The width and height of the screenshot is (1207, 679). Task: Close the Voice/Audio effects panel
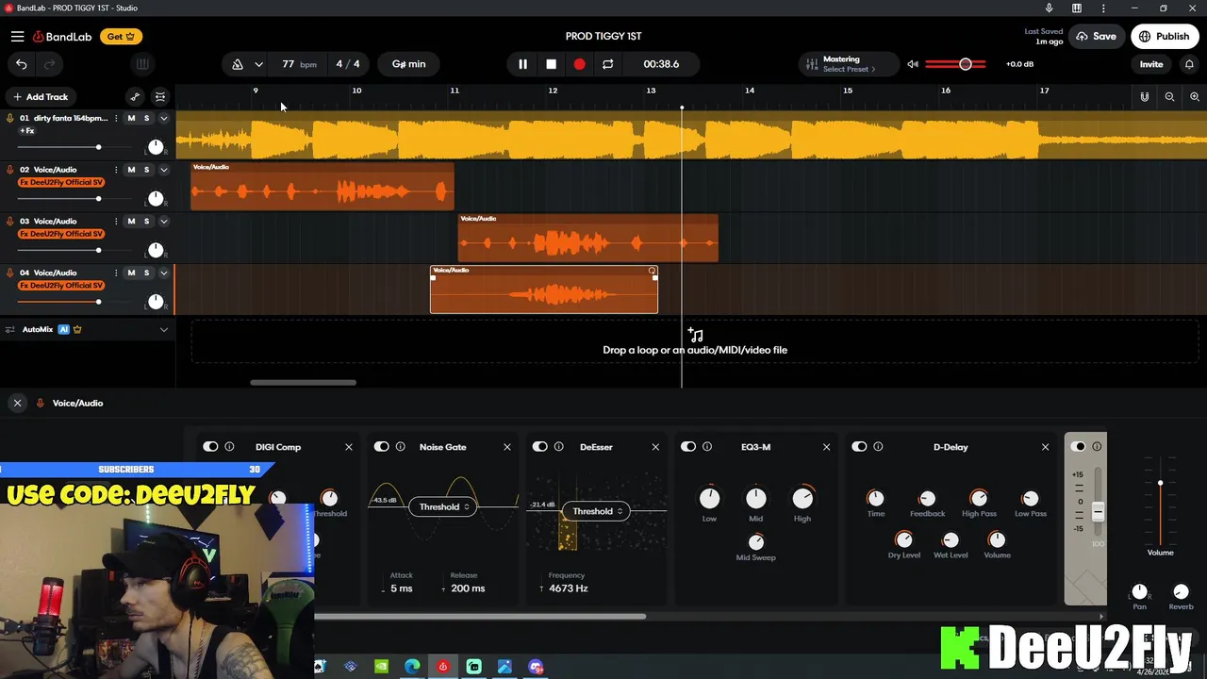pos(17,403)
